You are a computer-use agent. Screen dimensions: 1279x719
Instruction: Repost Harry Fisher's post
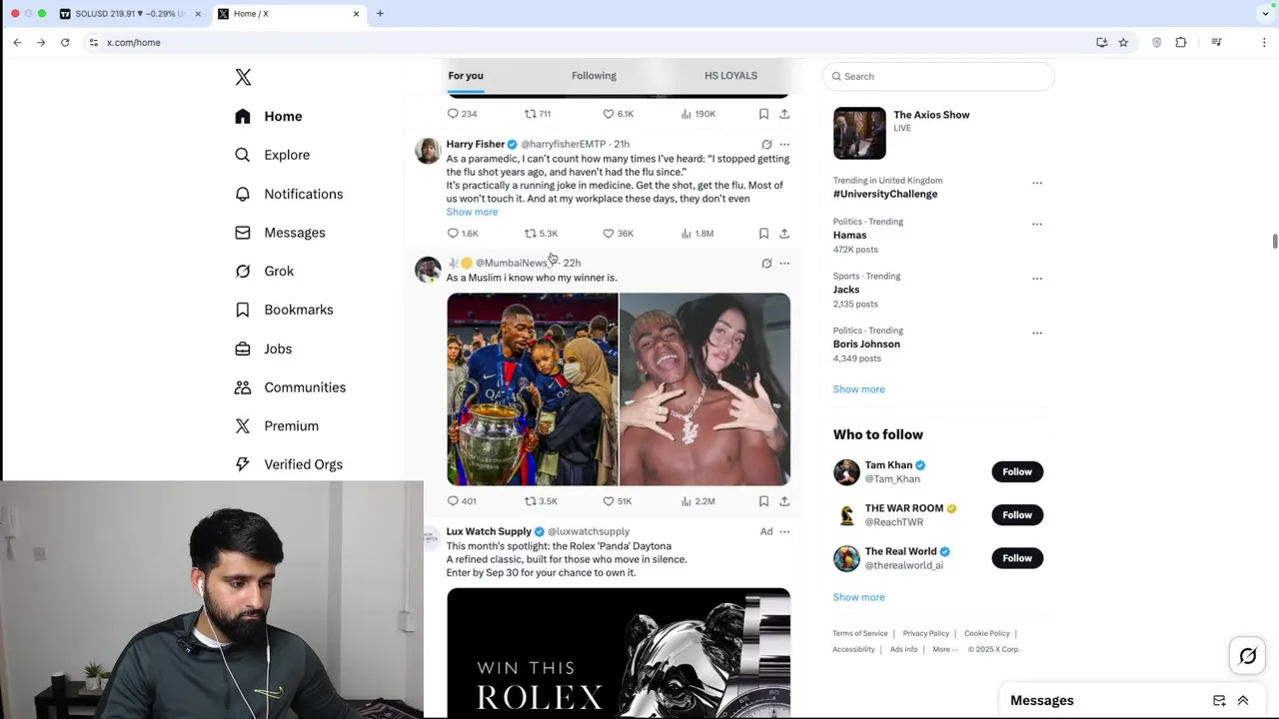(x=541, y=234)
